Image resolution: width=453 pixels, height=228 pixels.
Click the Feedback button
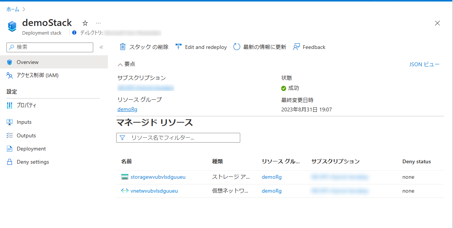pos(309,47)
